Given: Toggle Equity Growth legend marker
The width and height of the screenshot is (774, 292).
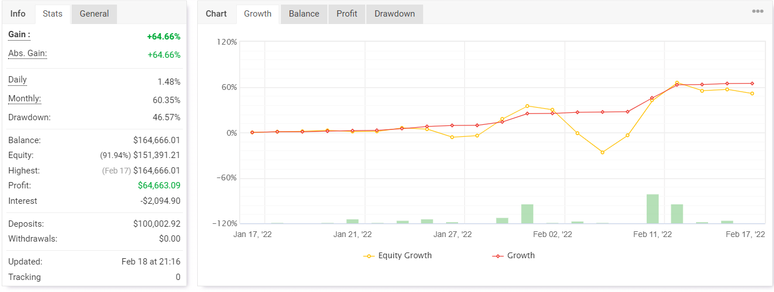Looking at the screenshot, I should pos(369,256).
